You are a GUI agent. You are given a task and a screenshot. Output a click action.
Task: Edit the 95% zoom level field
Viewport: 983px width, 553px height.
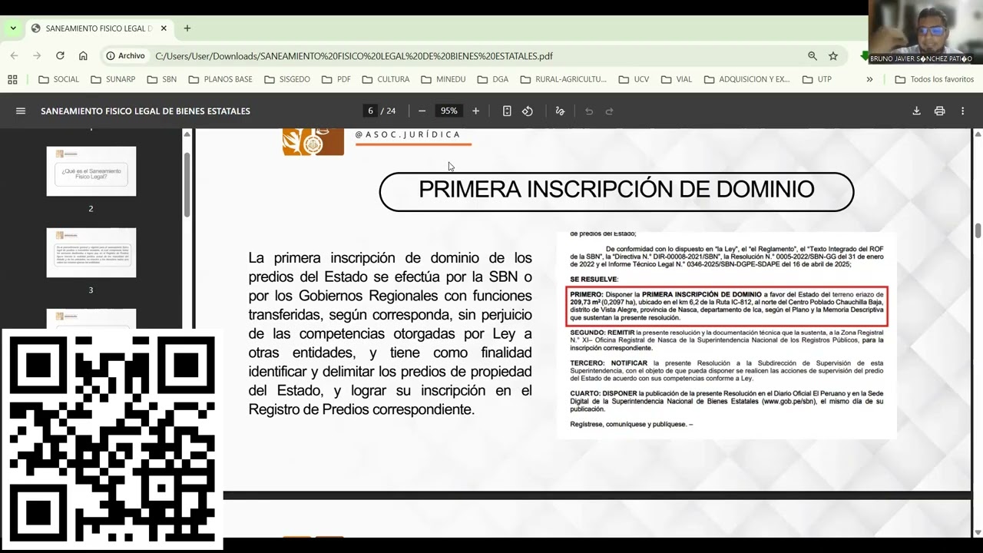coord(449,111)
